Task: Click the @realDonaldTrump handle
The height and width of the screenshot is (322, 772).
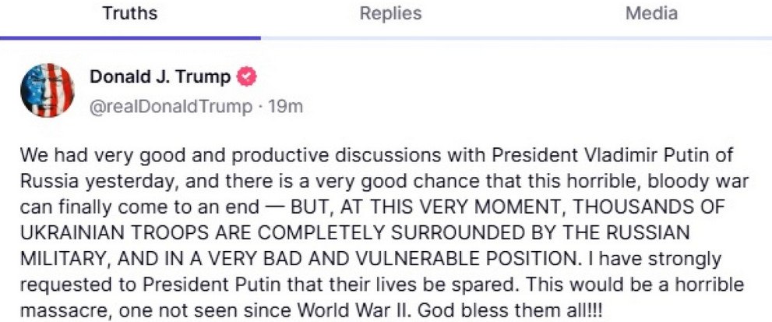Action: point(171,105)
